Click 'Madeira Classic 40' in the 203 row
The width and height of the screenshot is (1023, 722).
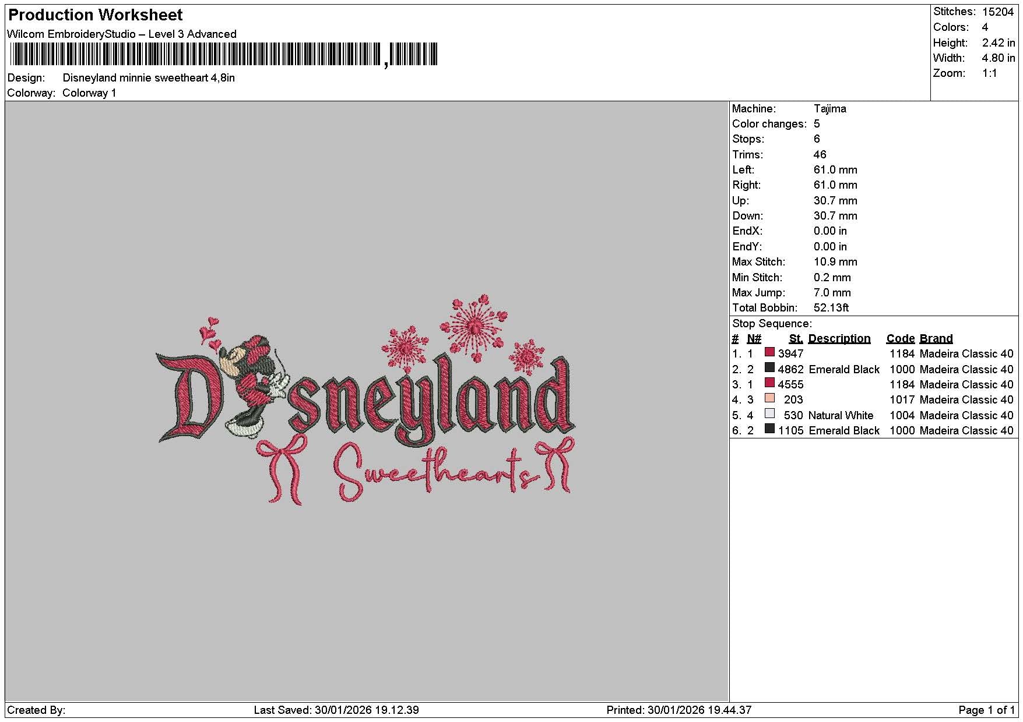click(x=966, y=400)
